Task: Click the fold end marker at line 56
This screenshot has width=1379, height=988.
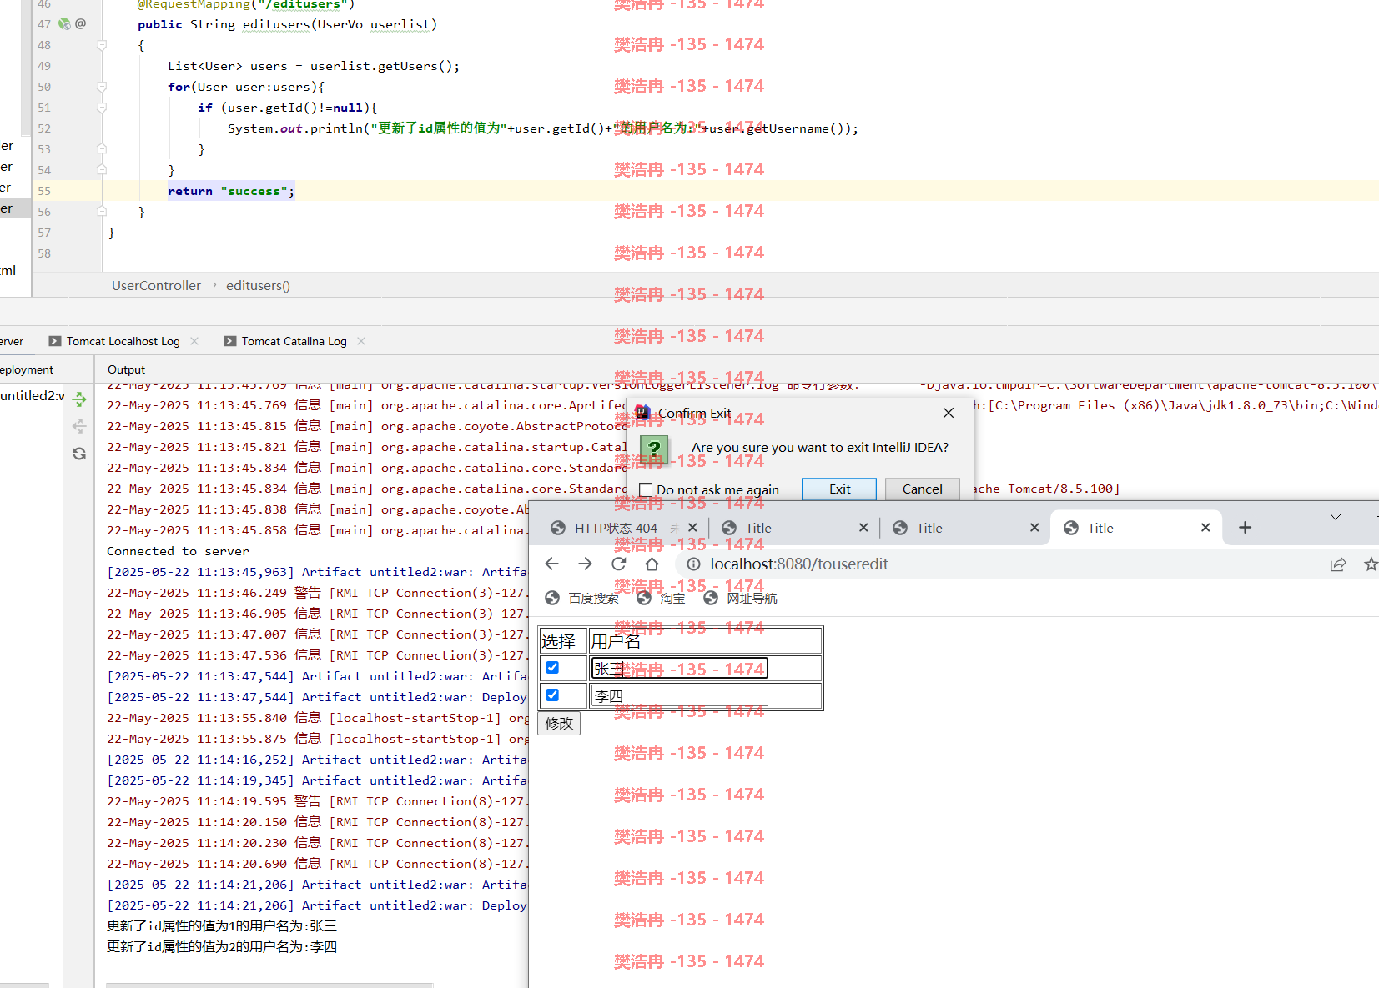Action: point(102,212)
